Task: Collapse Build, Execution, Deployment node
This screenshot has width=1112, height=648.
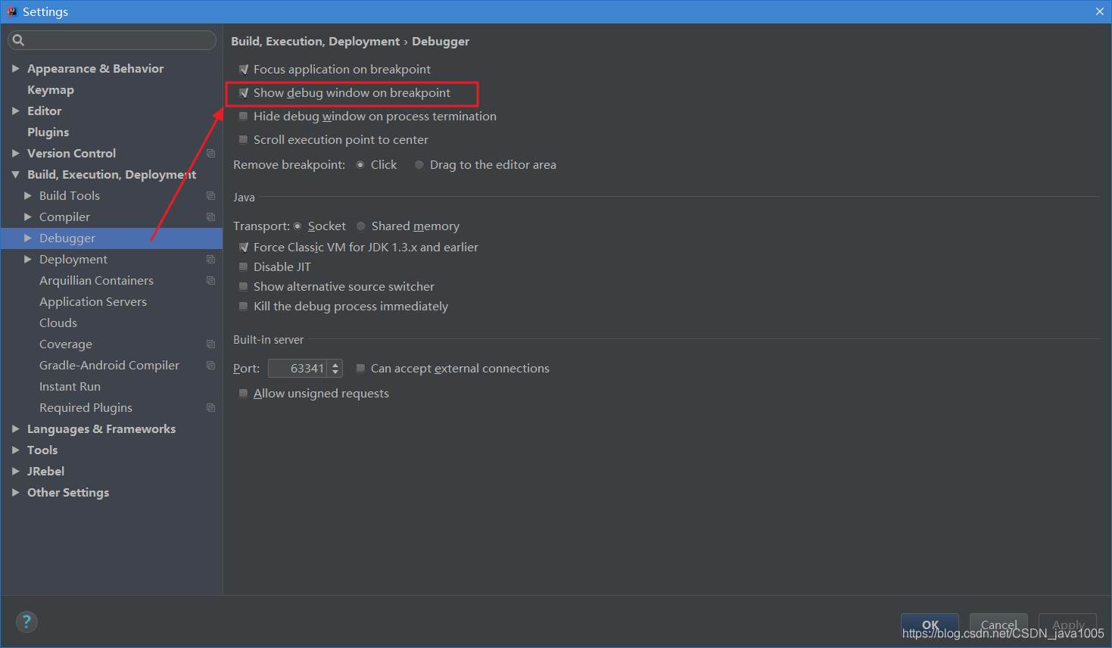Action: (x=15, y=175)
